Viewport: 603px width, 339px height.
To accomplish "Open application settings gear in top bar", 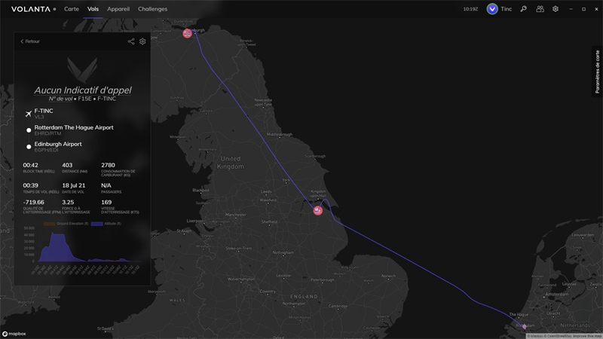I will click(x=556, y=9).
